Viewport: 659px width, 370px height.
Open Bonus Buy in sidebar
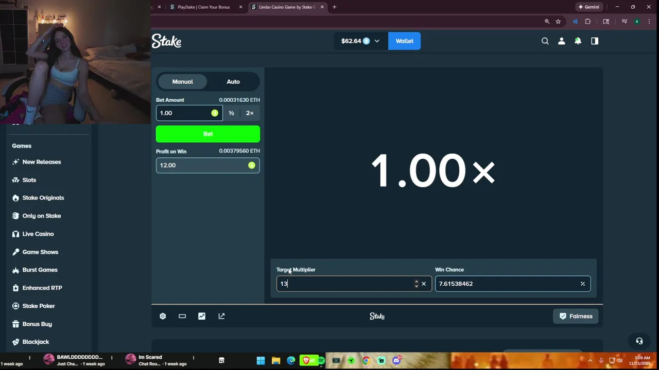(37, 324)
